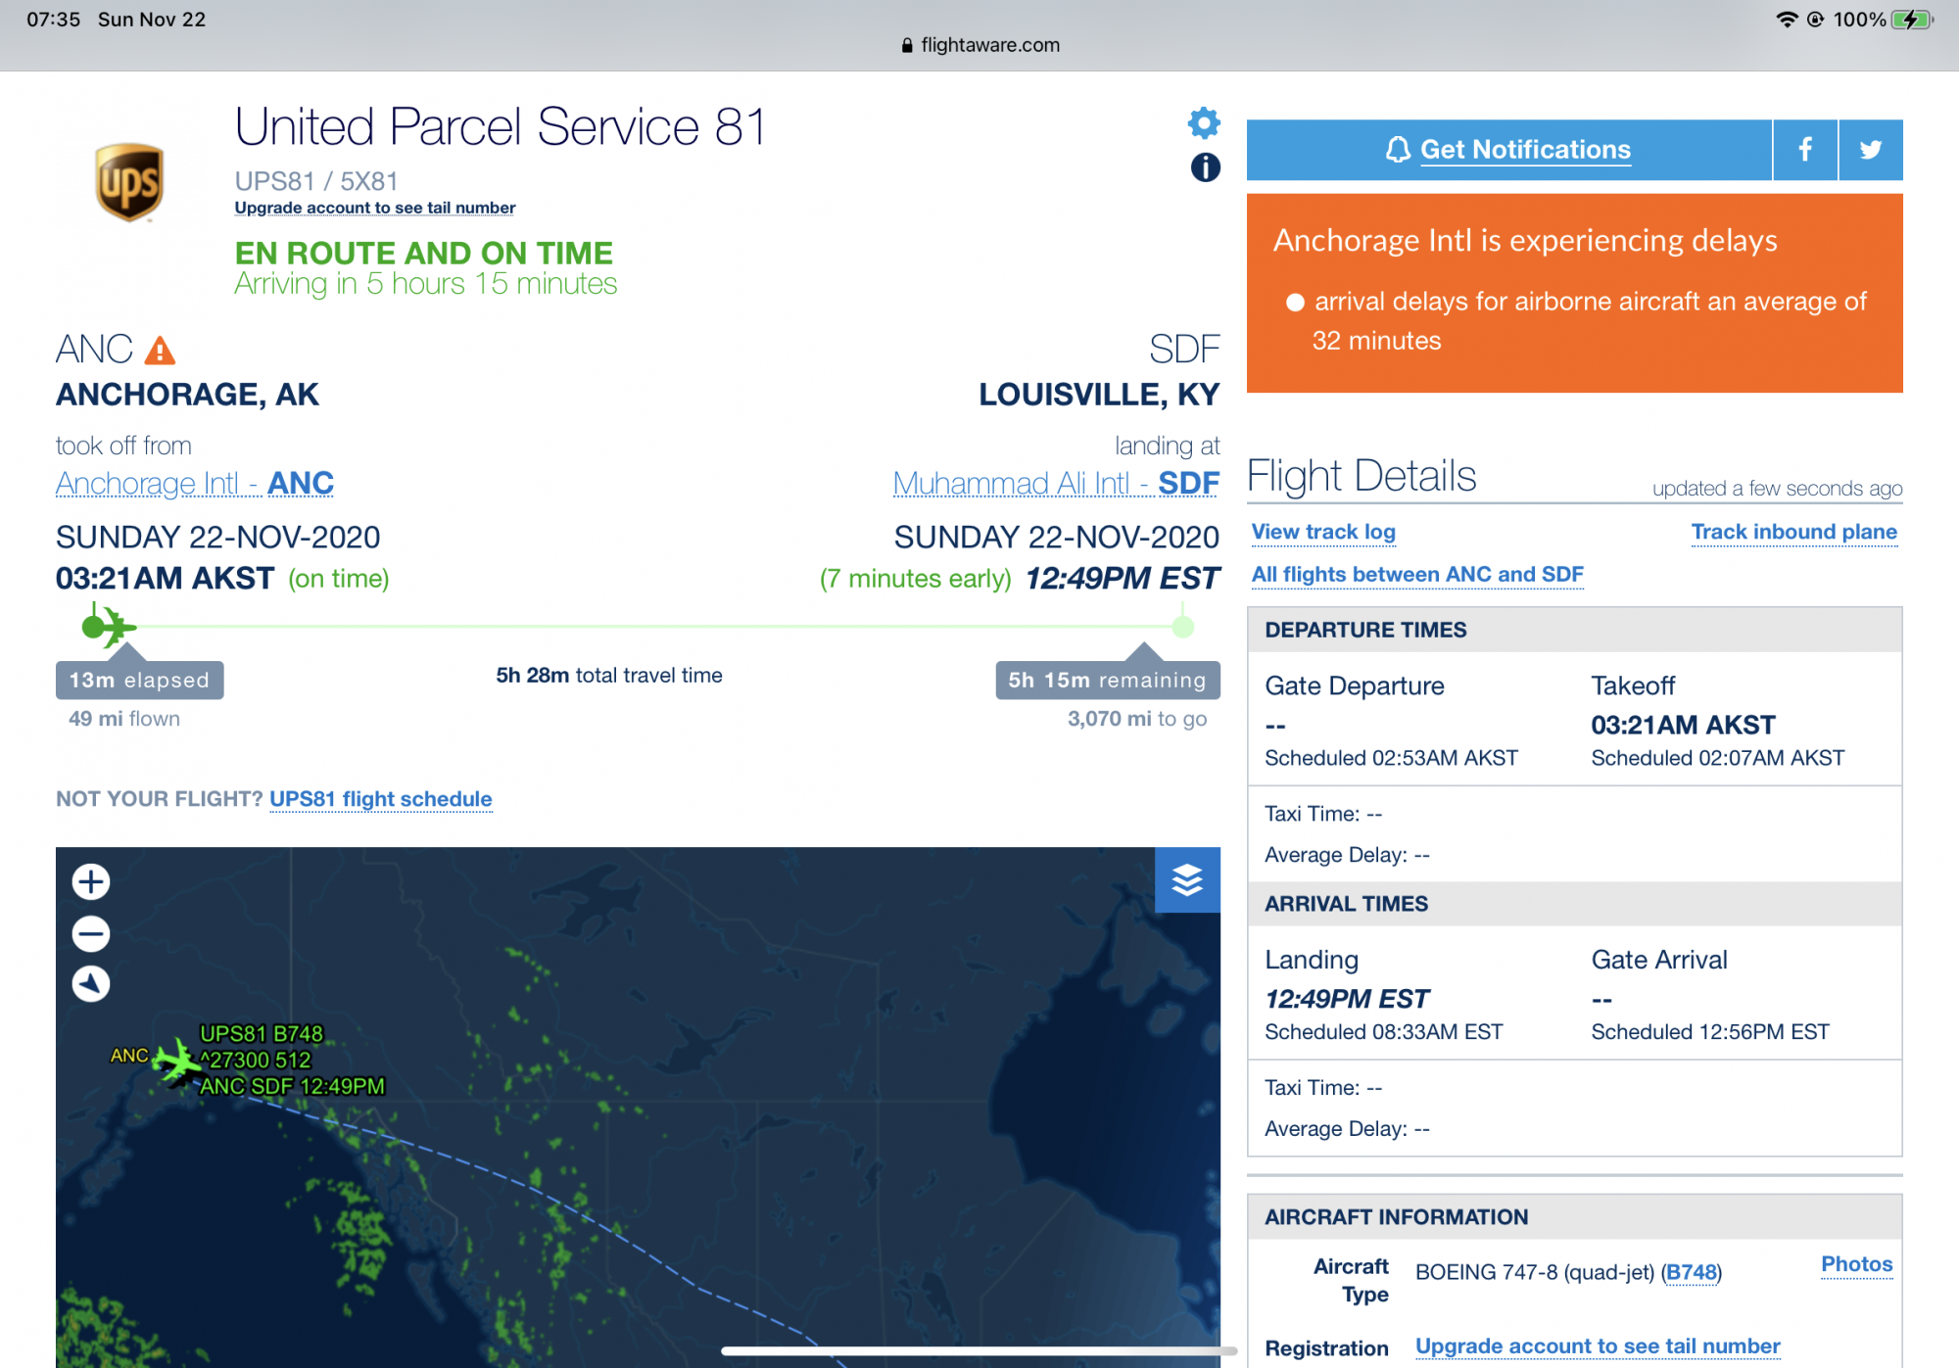
Task: Zoom in on the flight map
Action: [91, 882]
